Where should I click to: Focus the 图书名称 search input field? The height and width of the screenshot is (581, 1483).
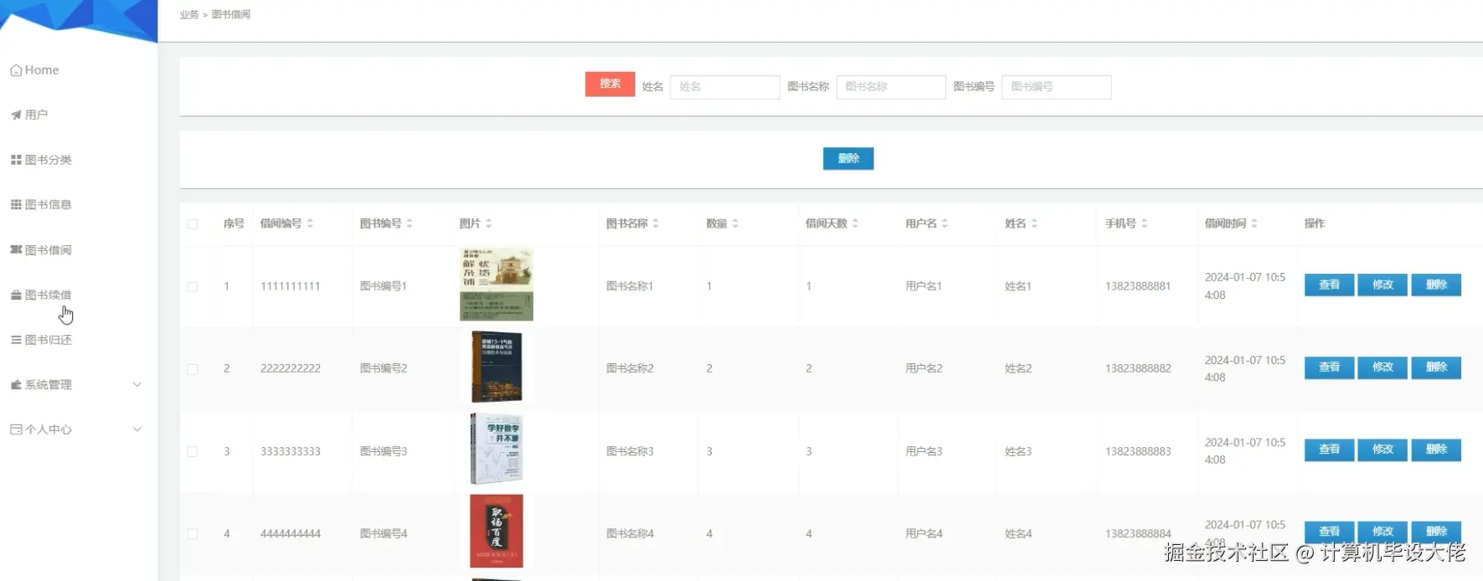(891, 87)
